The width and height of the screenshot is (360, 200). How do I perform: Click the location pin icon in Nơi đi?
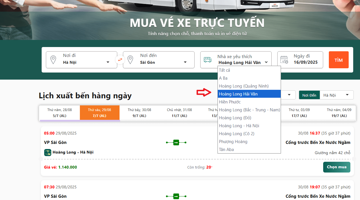click(x=53, y=60)
